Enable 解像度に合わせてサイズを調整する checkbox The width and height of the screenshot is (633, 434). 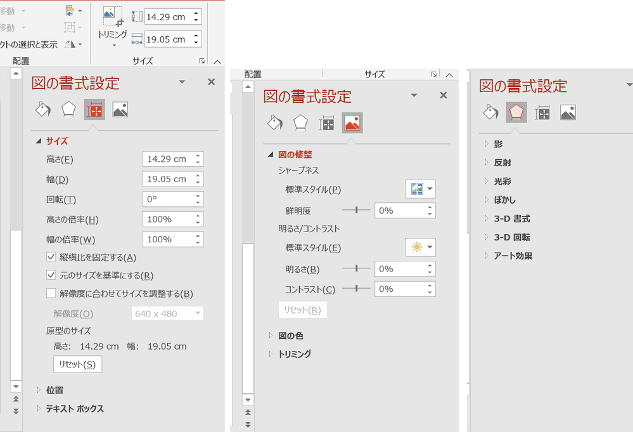[x=51, y=294]
